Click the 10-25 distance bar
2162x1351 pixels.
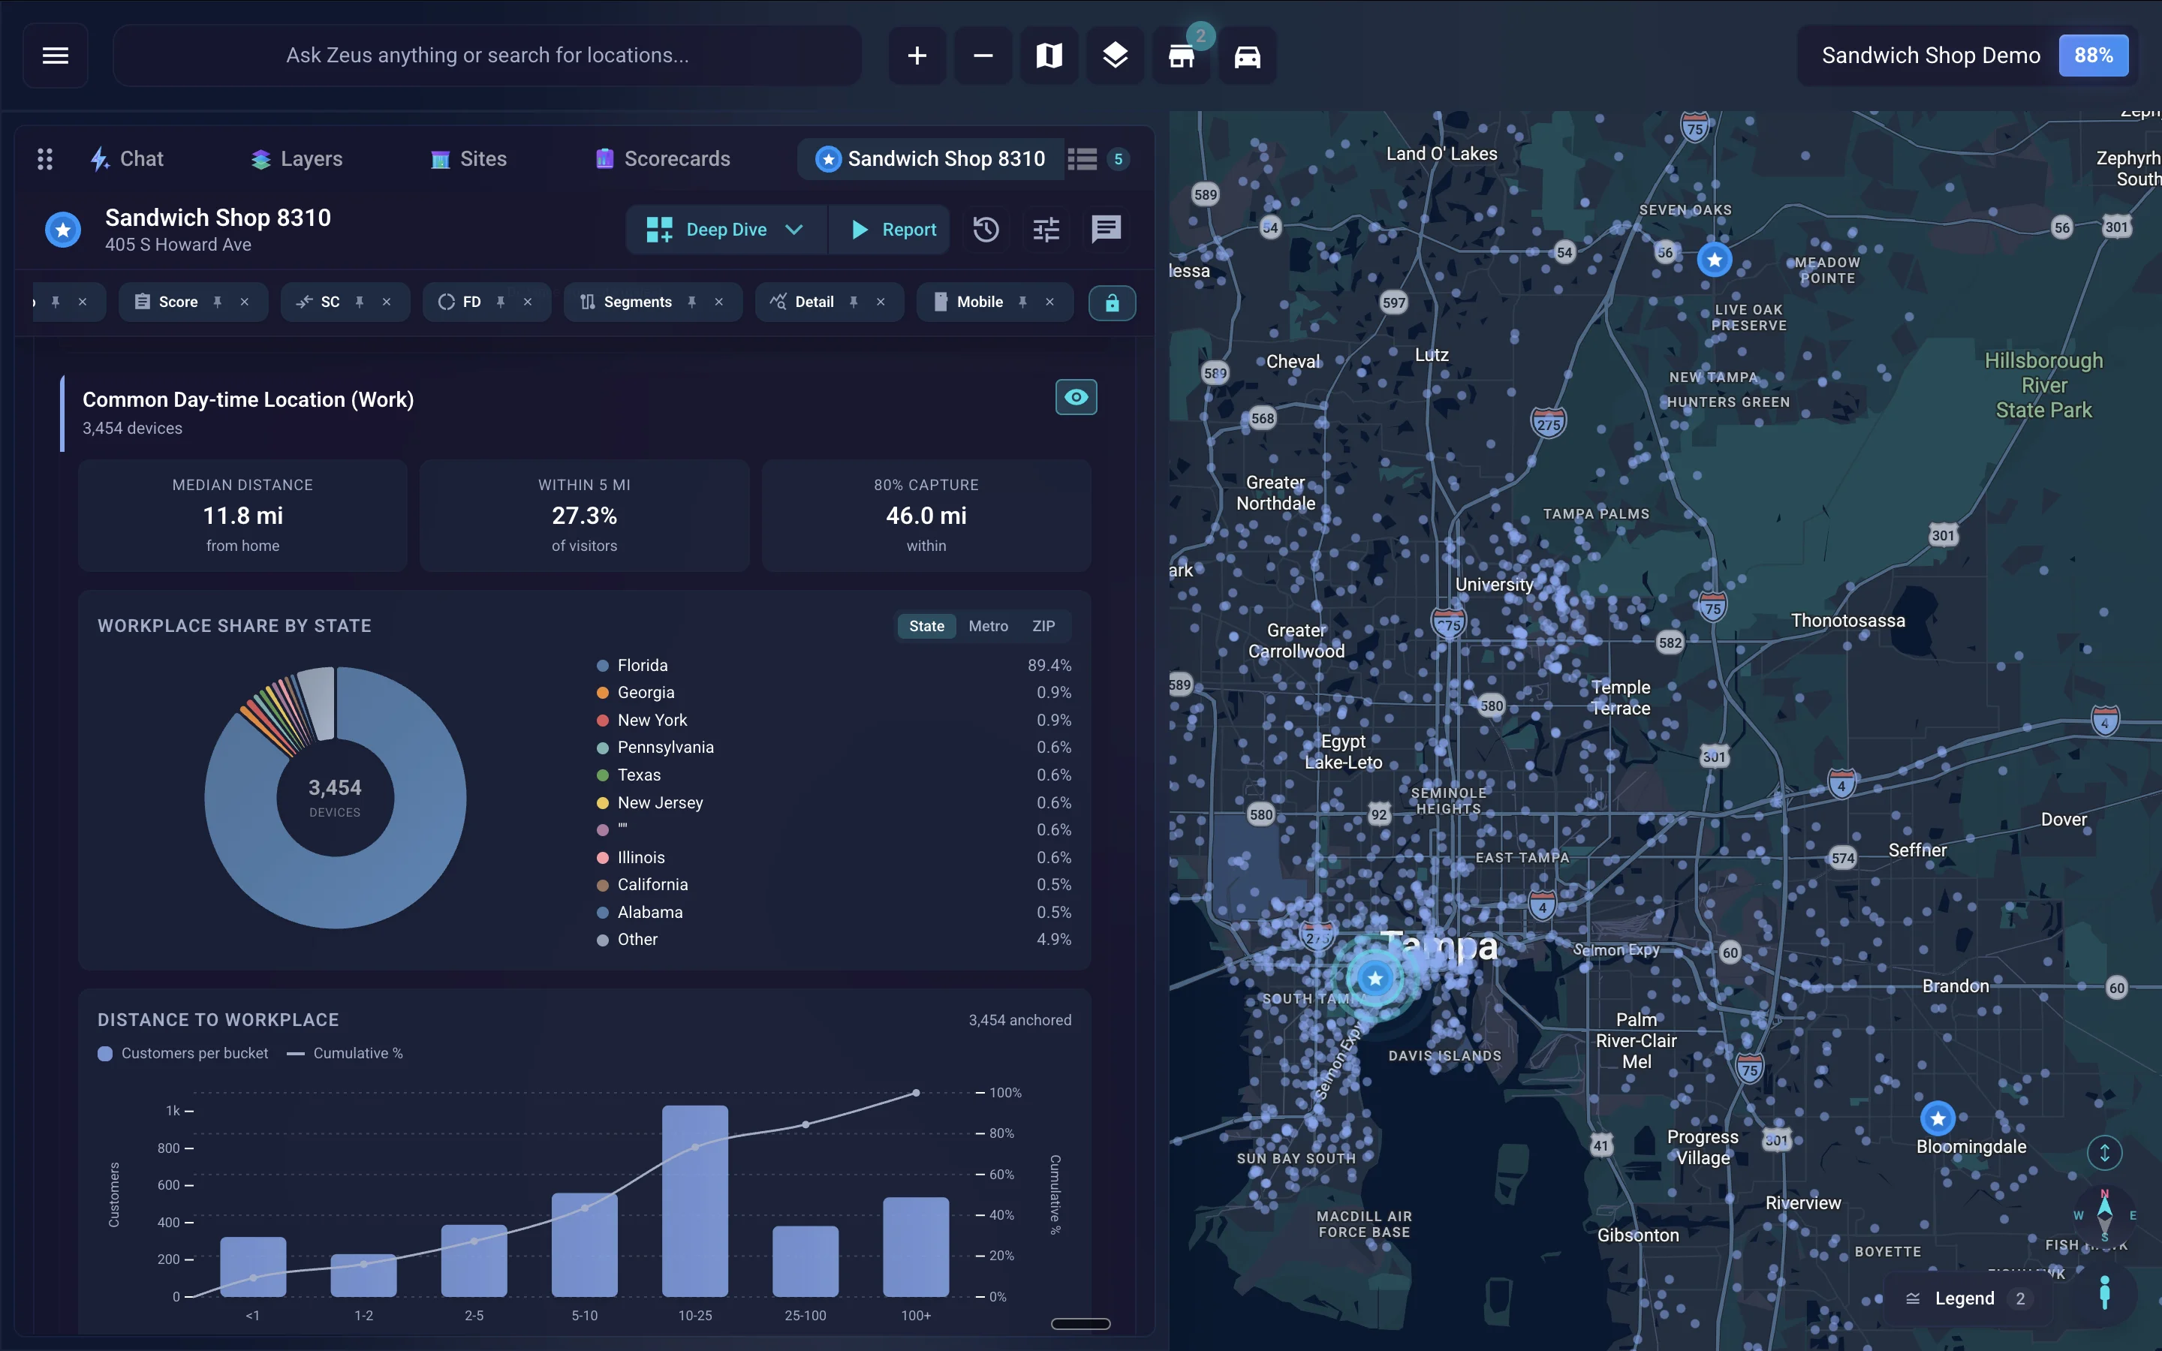695,1201
